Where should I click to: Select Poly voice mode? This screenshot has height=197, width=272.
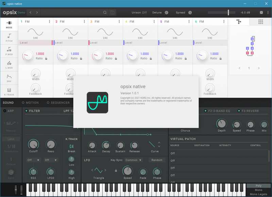click(x=258, y=186)
